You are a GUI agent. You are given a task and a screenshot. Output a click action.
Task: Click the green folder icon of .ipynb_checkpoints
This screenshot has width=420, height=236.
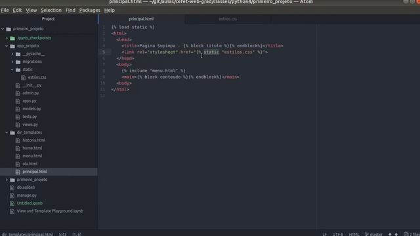click(x=12, y=38)
